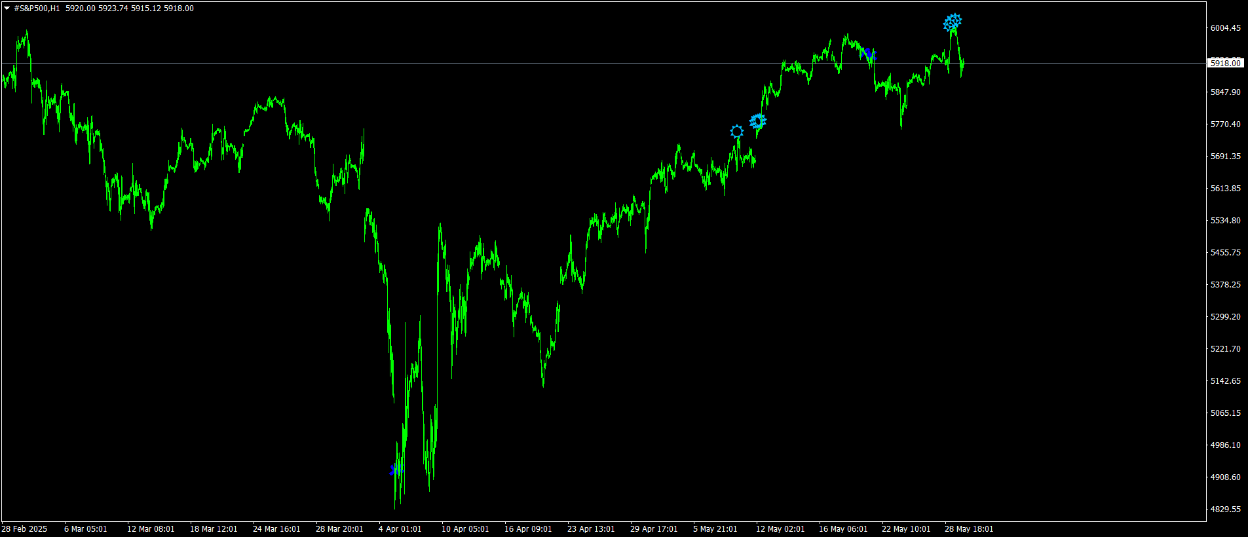Click the current price label 5918.00
Viewport: 1248px width, 537px height.
tap(1225, 64)
